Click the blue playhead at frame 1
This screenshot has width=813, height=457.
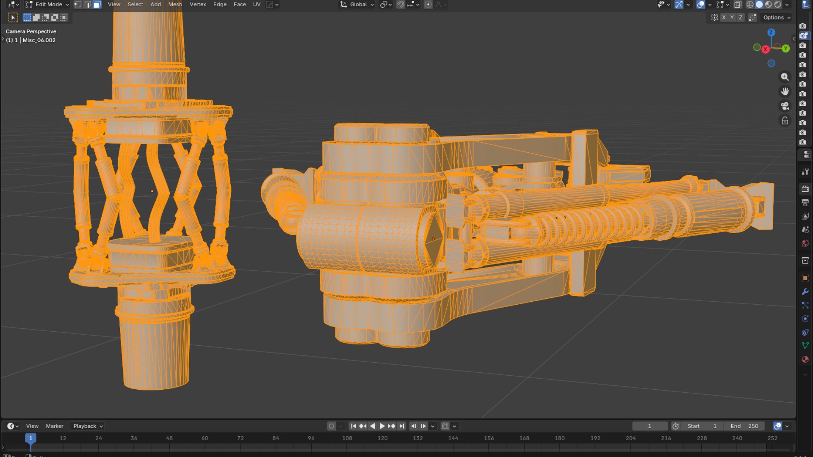pyautogui.click(x=30, y=438)
